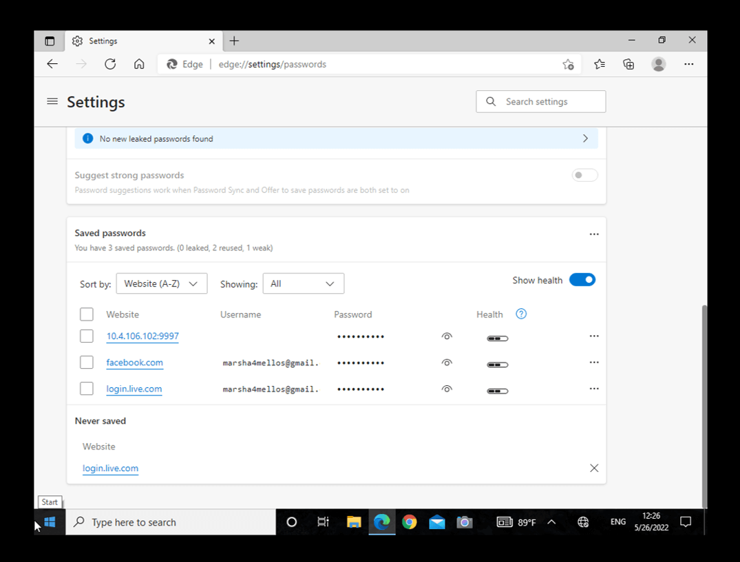Open the clock showing 12:26
Image resolution: width=740 pixels, height=562 pixels.
(651, 522)
